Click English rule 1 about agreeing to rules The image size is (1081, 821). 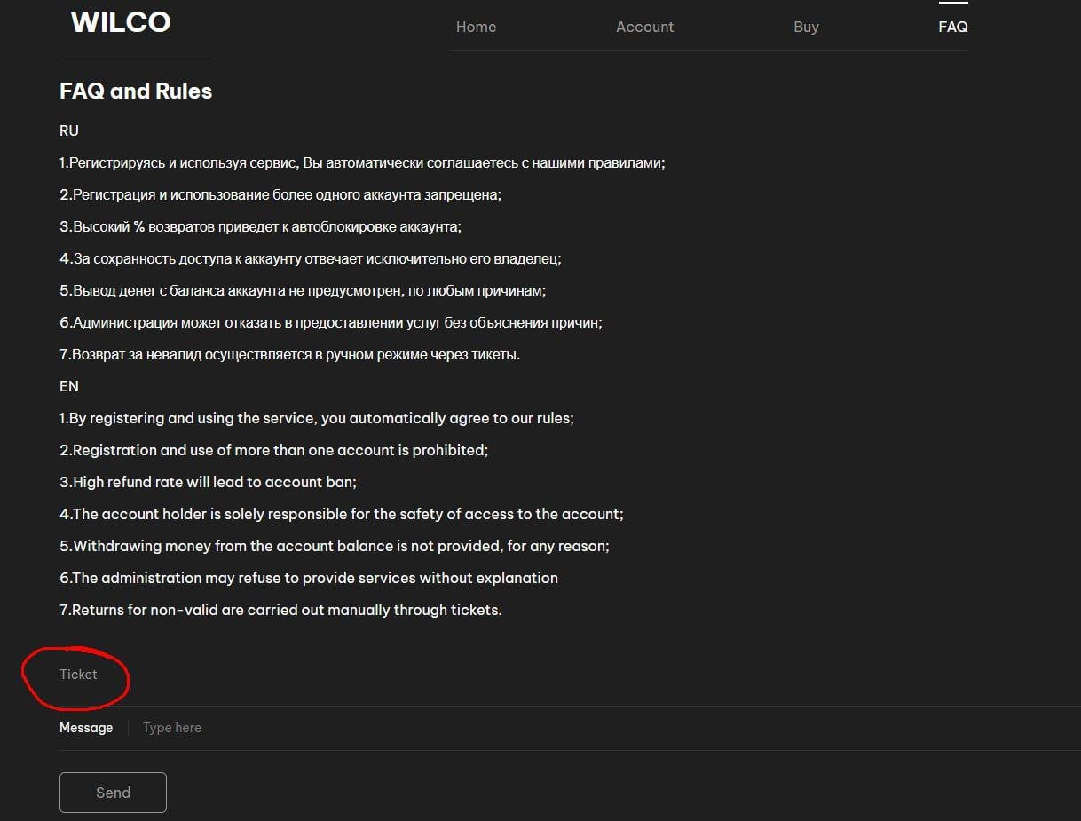click(x=317, y=418)
